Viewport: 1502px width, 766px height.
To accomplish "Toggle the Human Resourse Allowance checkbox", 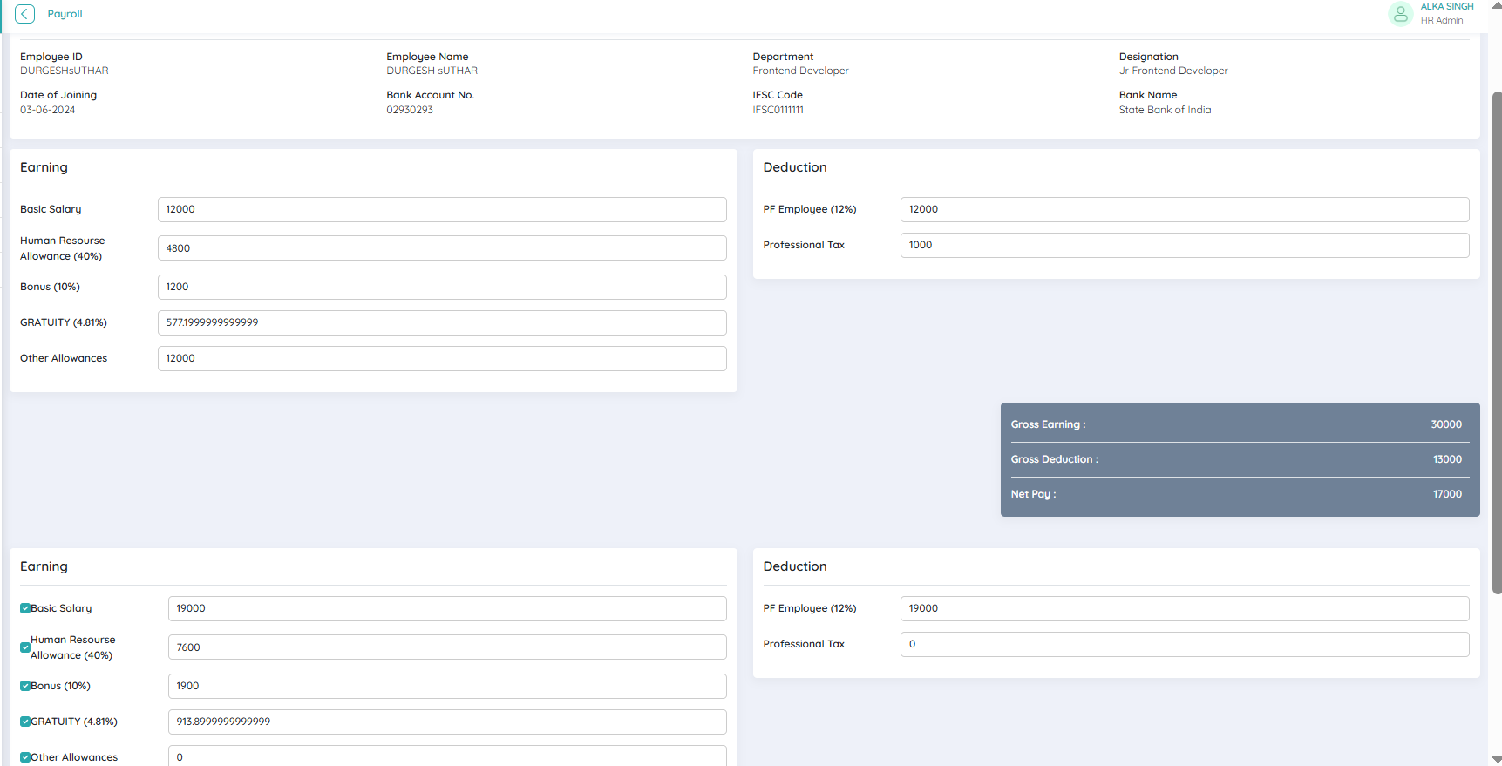I will point(25,647).
